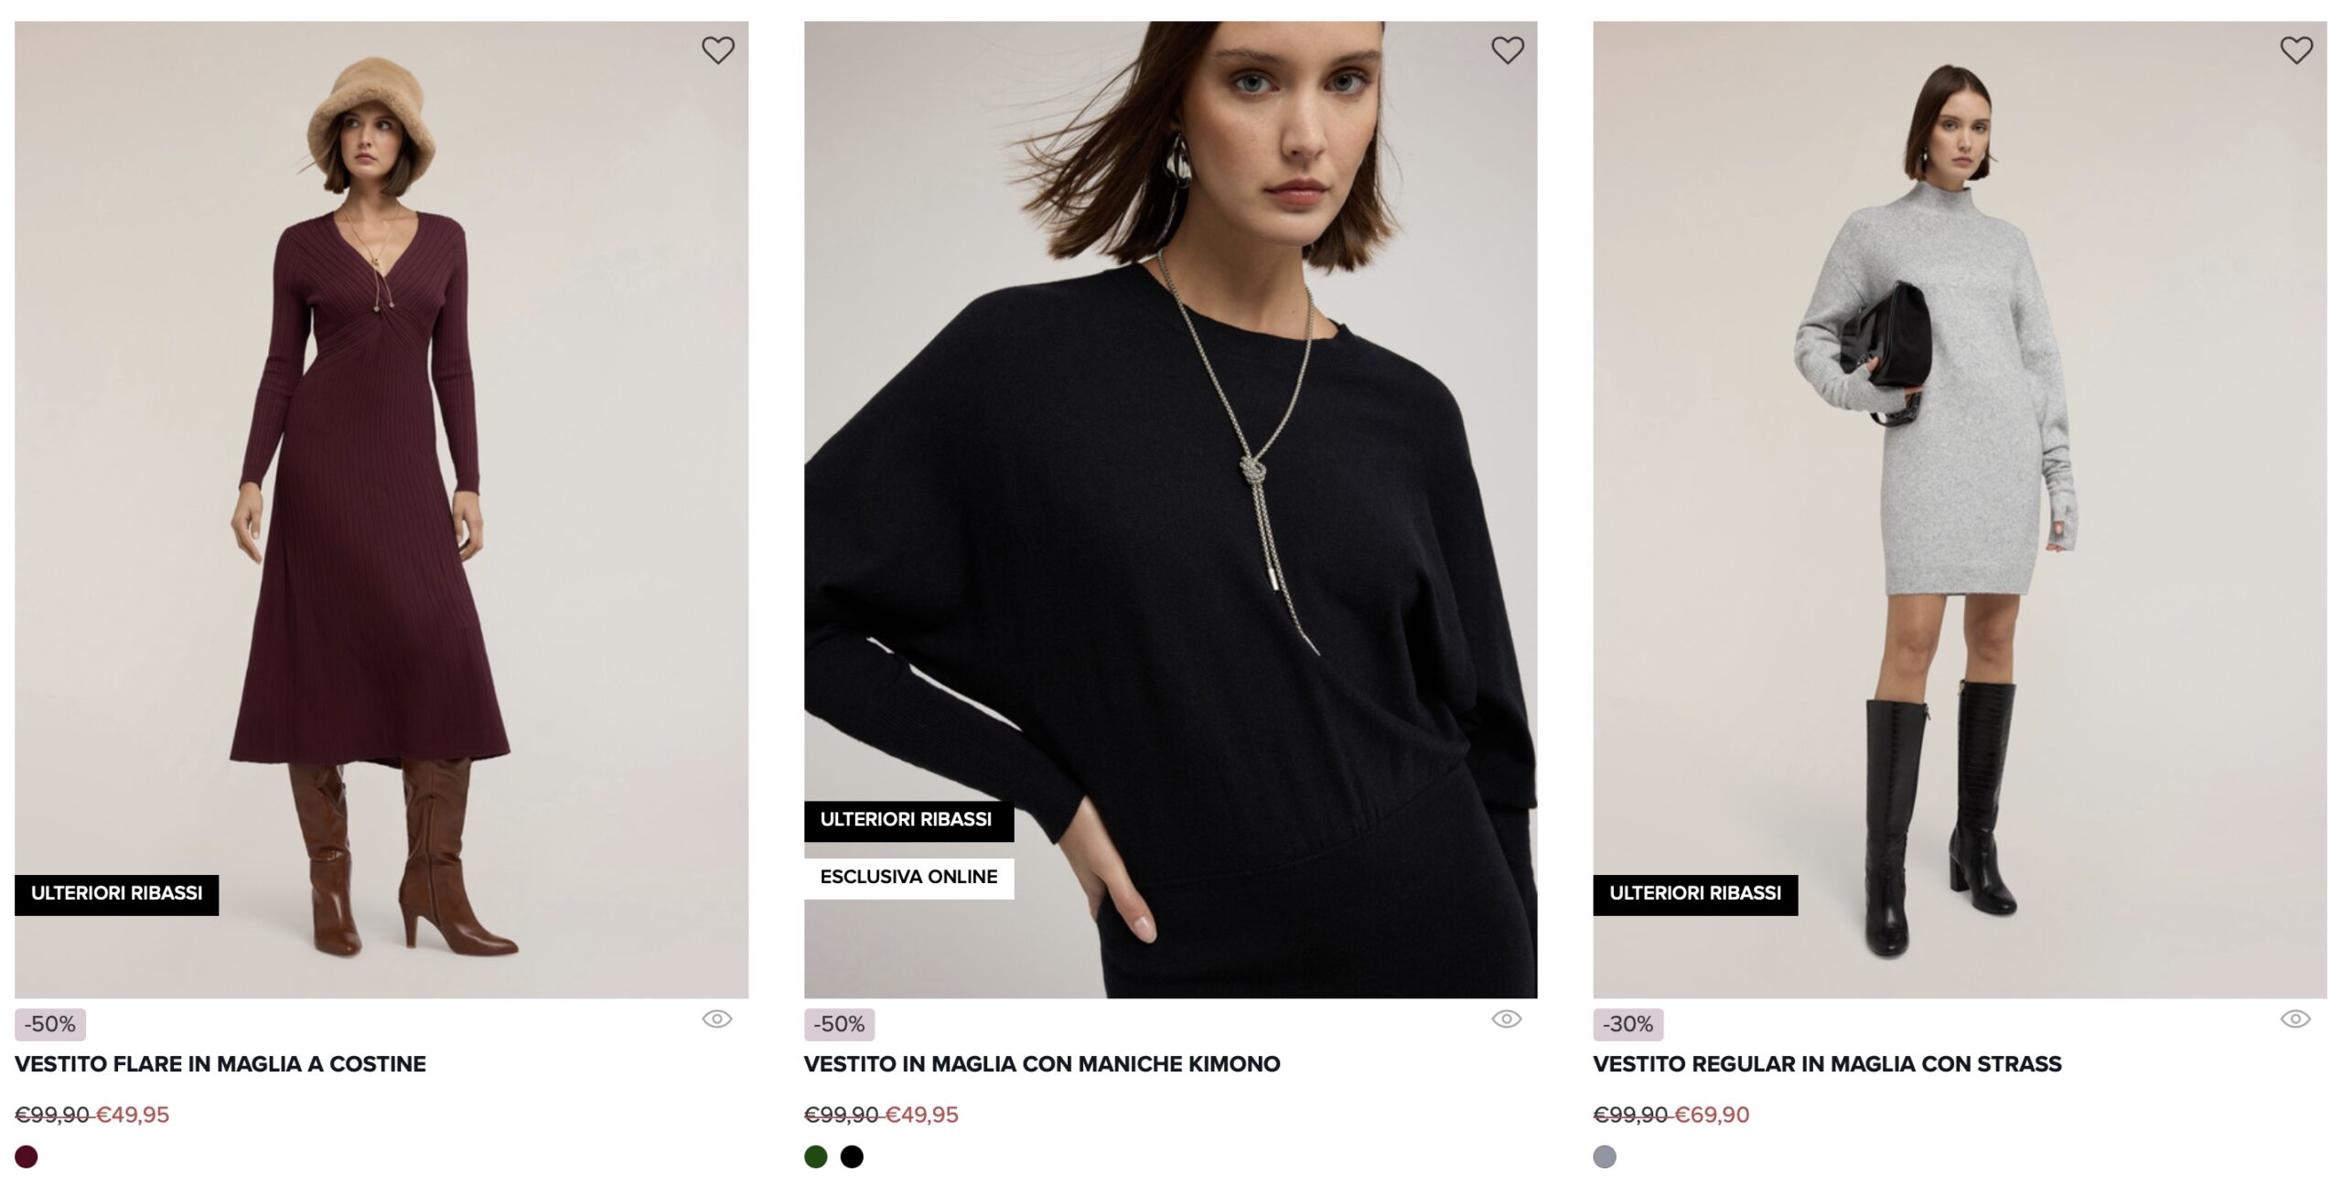Click the burgundy dress product photo

[381, 457]
